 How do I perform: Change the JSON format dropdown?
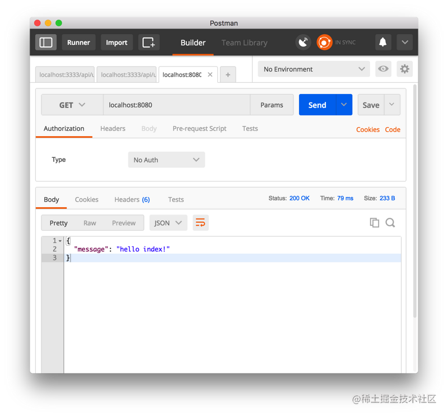[169, 223]
